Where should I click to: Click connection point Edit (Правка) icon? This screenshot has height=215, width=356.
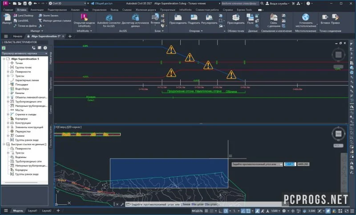pyautogui.click(x=335, y=17)
